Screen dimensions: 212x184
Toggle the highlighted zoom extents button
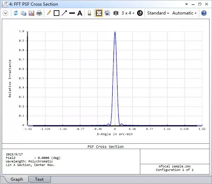99,13
